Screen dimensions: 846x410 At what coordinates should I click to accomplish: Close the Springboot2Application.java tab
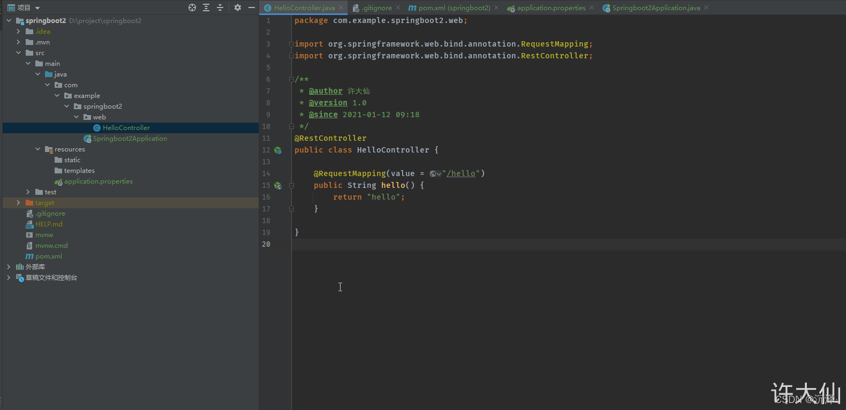(706, 8)
